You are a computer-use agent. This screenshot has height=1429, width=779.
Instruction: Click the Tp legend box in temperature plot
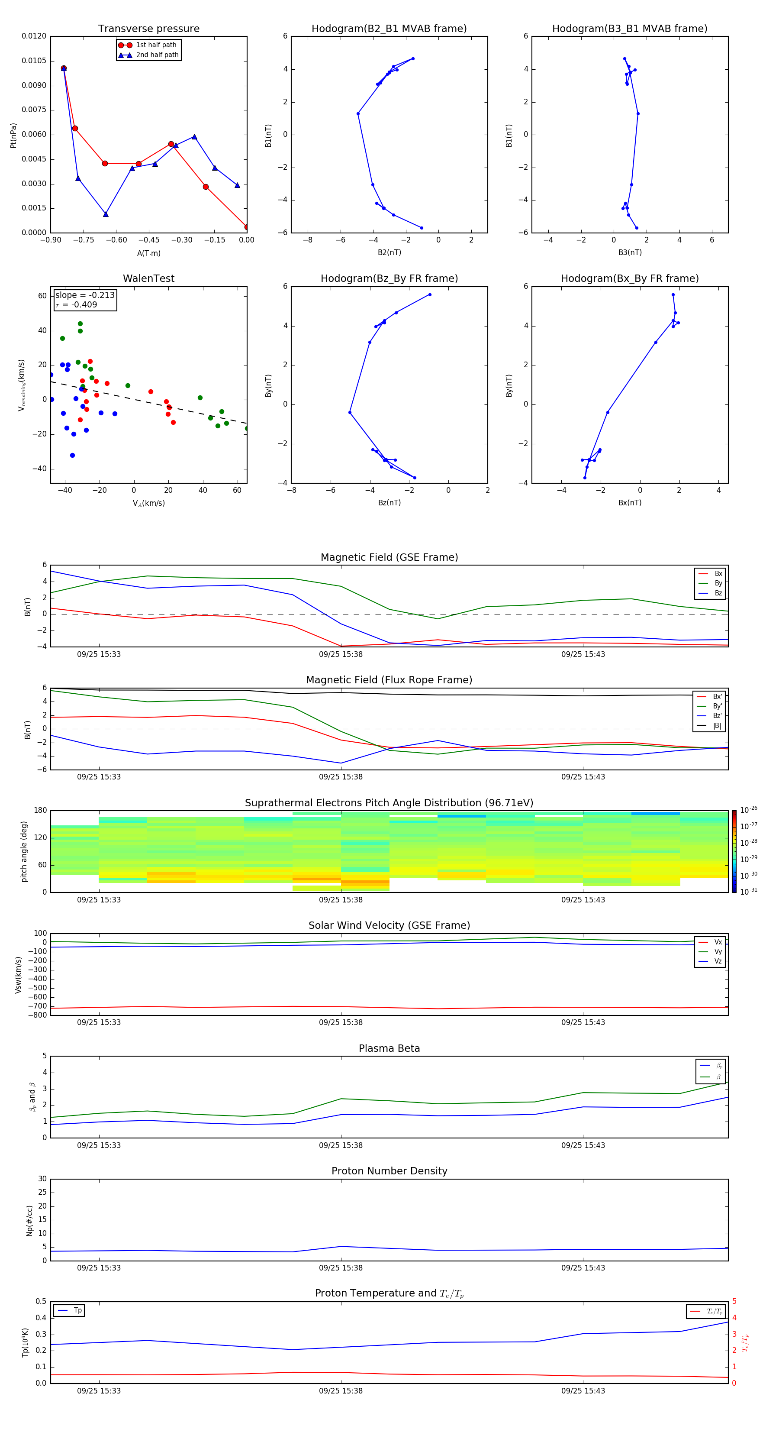pyautogui.click(x=69, y=1310)
